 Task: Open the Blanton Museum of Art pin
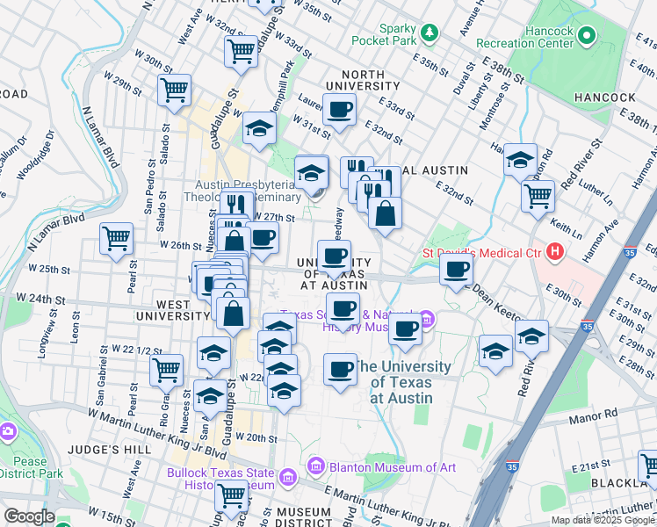316,467
